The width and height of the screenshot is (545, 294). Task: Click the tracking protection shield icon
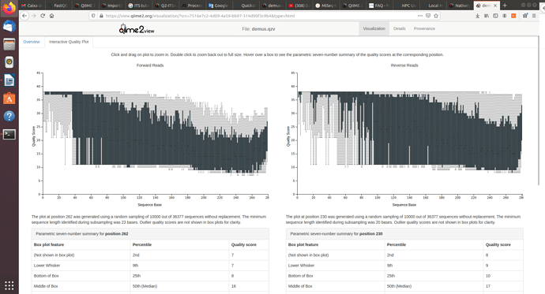(x=93, y=16)
